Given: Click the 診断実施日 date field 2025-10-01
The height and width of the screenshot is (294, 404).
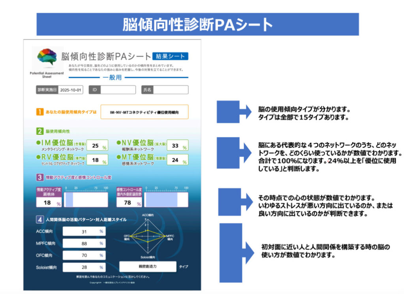Looking at the screenshot, I should click(71, 90).
